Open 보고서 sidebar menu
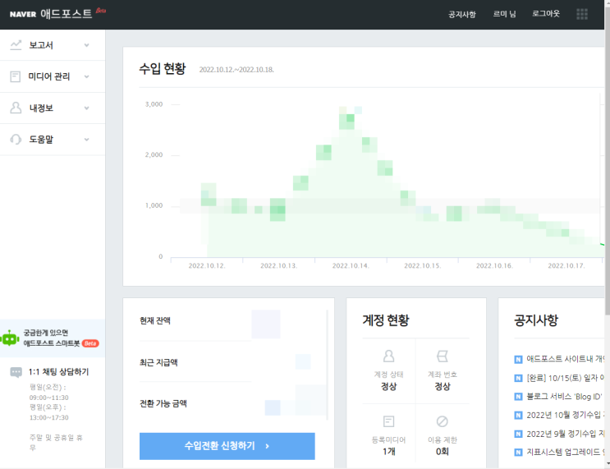Image resolution: width=610 pixels, height=469 pixels. 53,45
